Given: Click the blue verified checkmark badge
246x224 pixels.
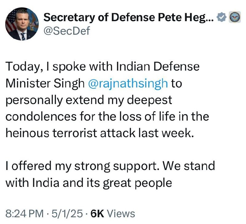Looking at the screenshot, I should coord(221,18).
